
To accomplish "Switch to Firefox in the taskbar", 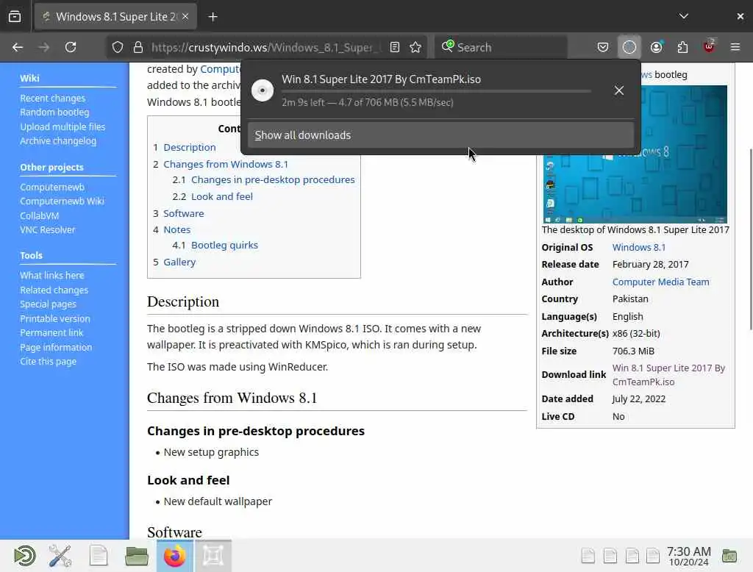I will [x=175, y=556].
